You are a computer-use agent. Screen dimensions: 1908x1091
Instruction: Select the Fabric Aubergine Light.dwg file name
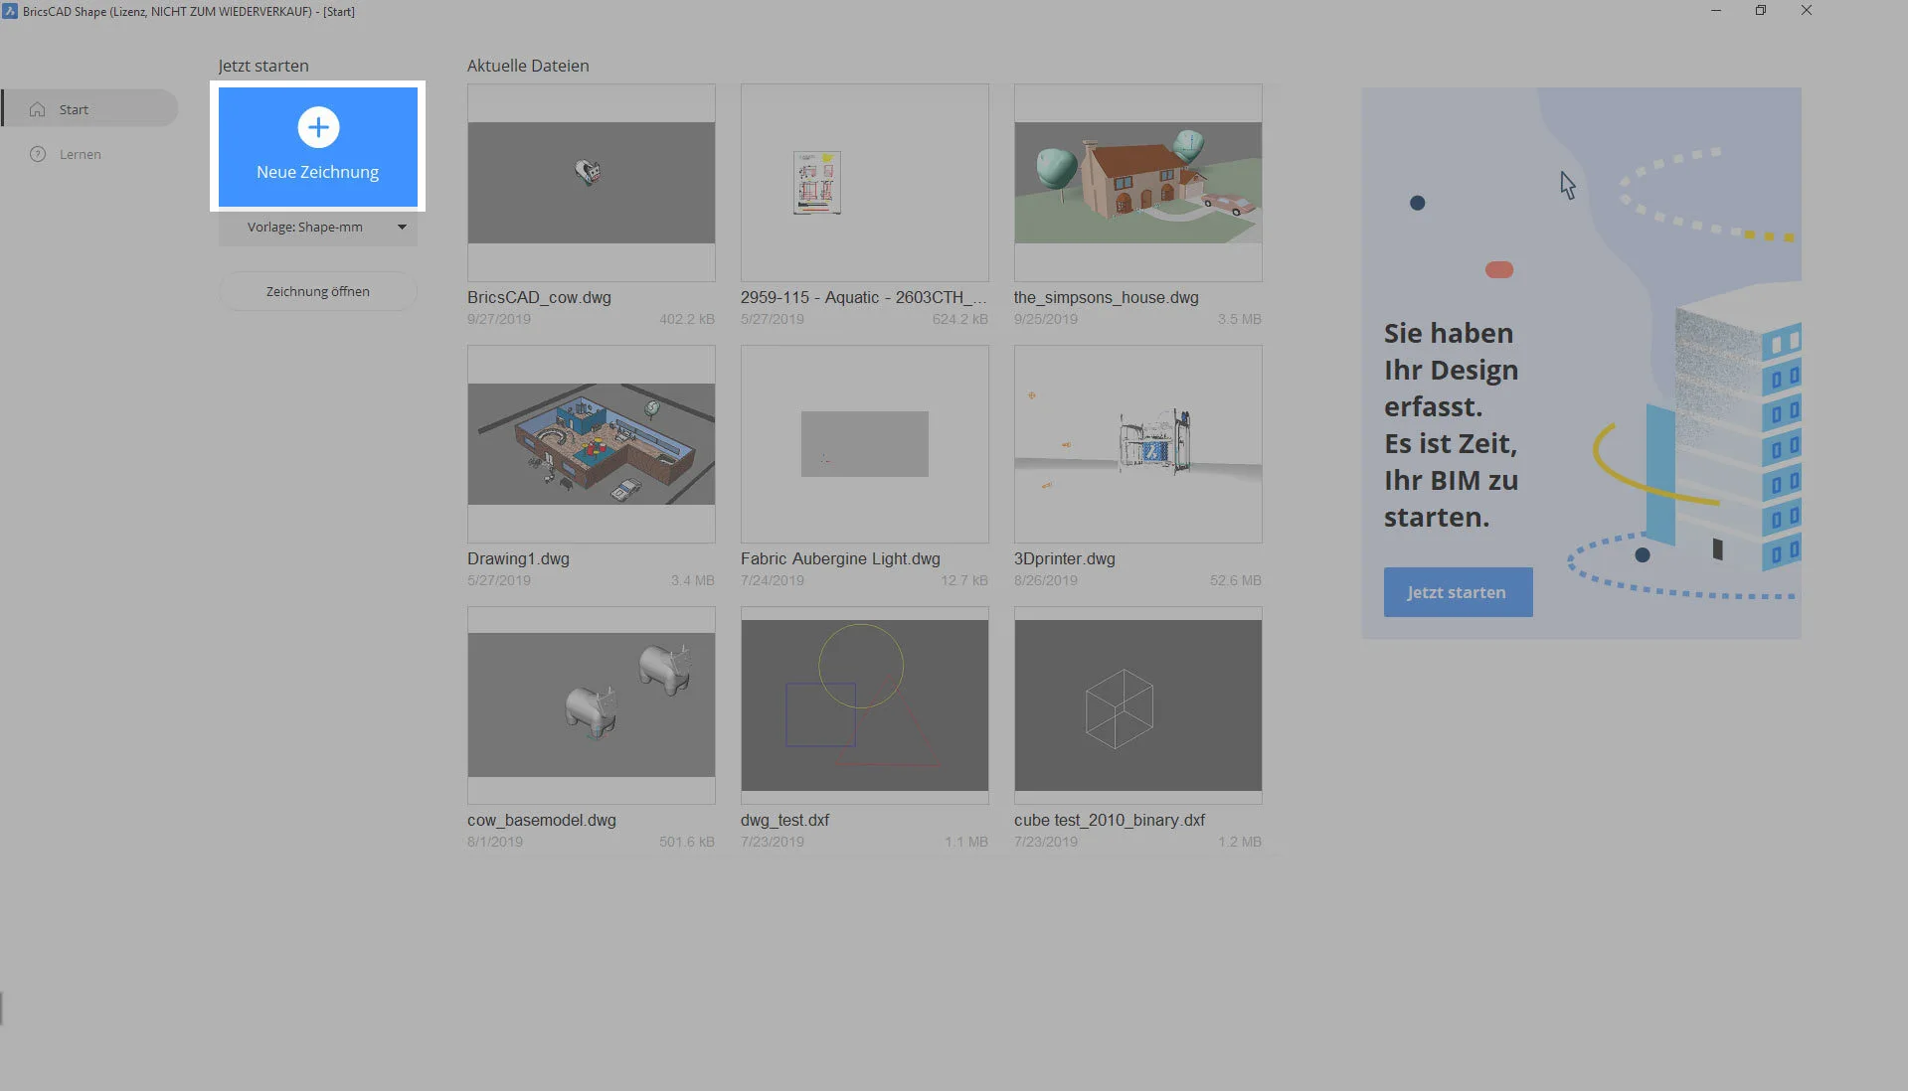click(x=840, y=558)
